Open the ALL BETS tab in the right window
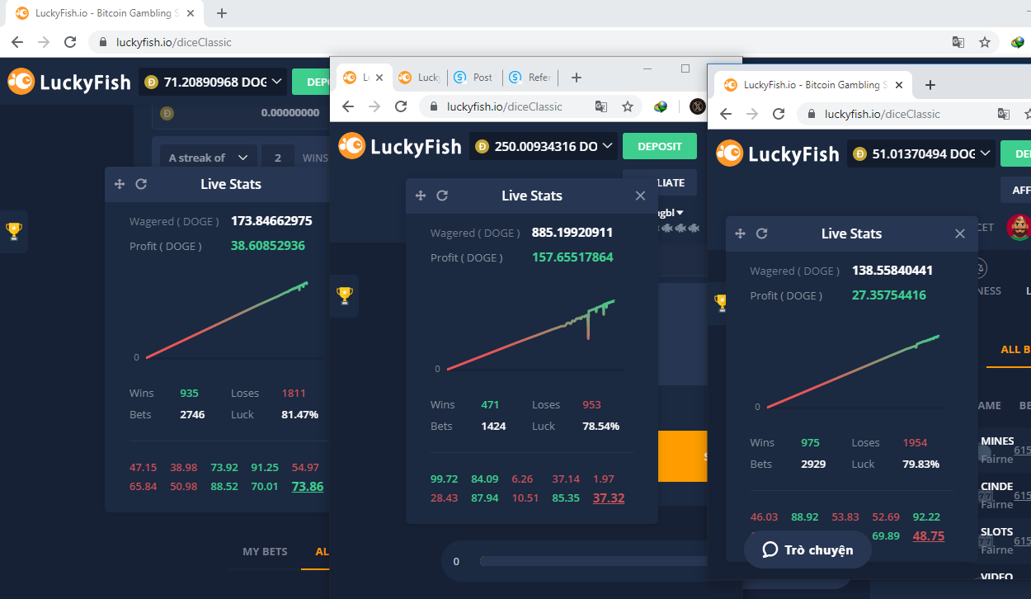Image resolution: width=1031 pixels, height=599 pixels. coord(1015,349)
